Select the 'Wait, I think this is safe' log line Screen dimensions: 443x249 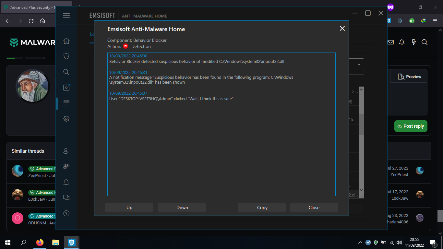[171, 99]
